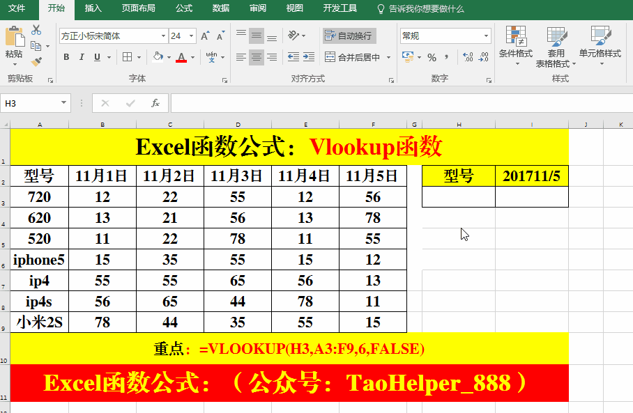The image size is (633, 413).
Task: Open the Name Box dropdown arrow
Action: tap(63, 103)
